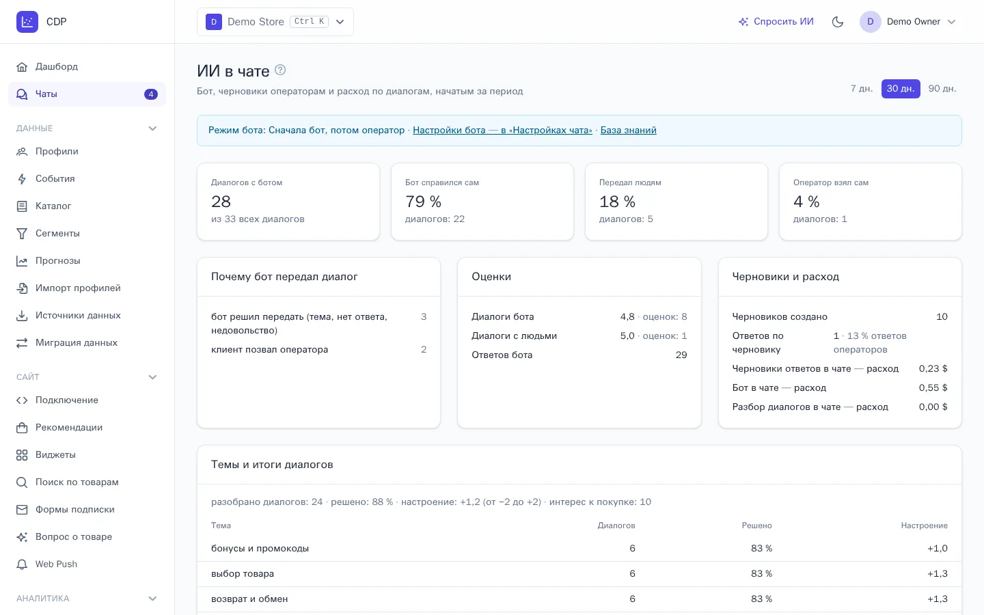This screenshot has width=984, height=615.
Task: Follow the База знаний link
Action: [629, 131]
